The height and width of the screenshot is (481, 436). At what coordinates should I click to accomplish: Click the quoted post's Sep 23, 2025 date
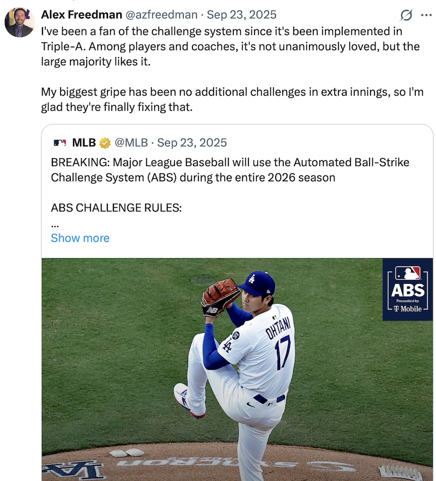[x=192, y=143]
